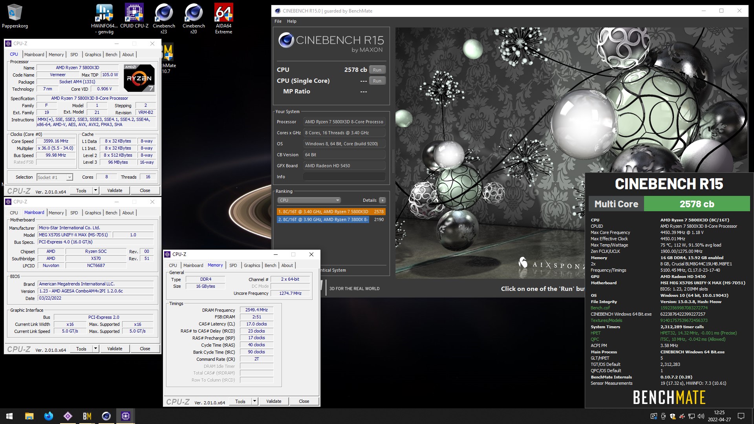The image size is (754, 424).
Task: Click the Level 3 cache value 96 MBytes
Action: pos(118,162)
